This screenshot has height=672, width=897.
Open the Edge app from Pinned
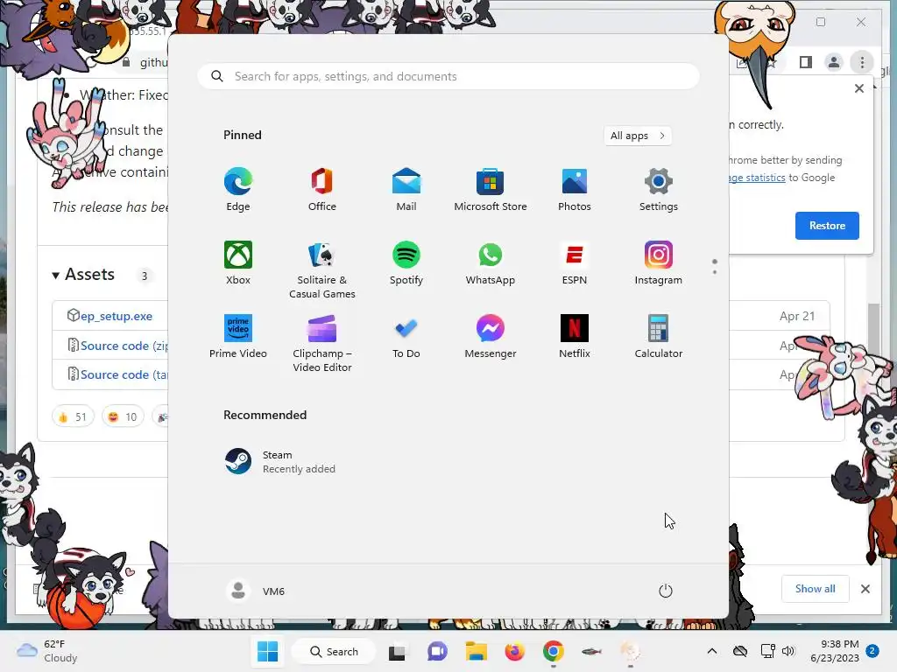pos(238,190)
